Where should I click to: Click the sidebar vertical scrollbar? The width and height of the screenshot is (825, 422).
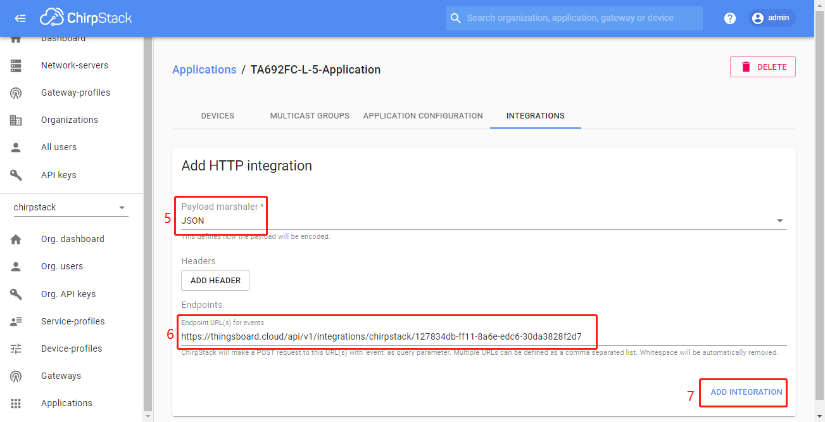point(148,223)
